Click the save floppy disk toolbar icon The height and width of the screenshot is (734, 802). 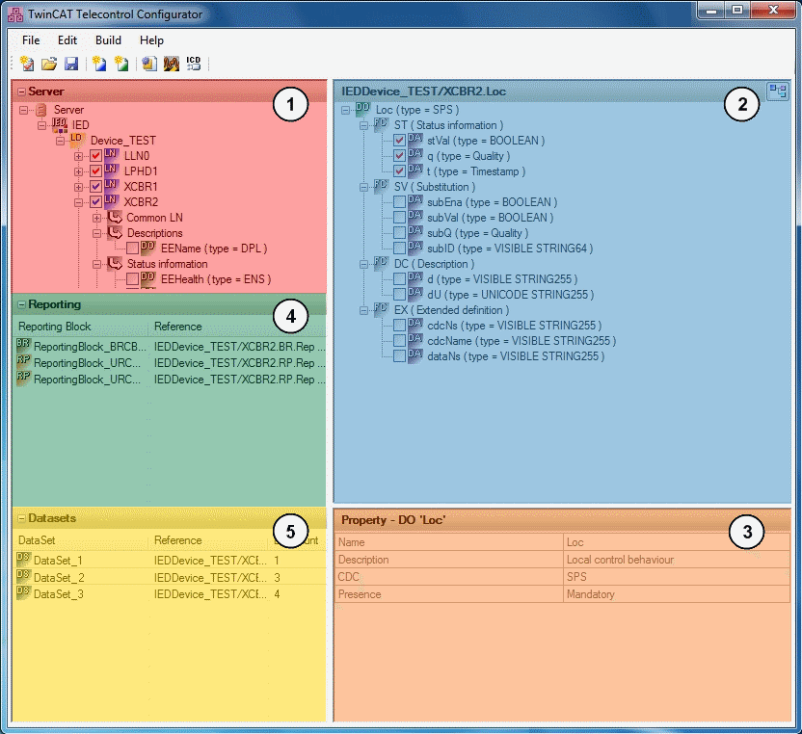point(71,64)
